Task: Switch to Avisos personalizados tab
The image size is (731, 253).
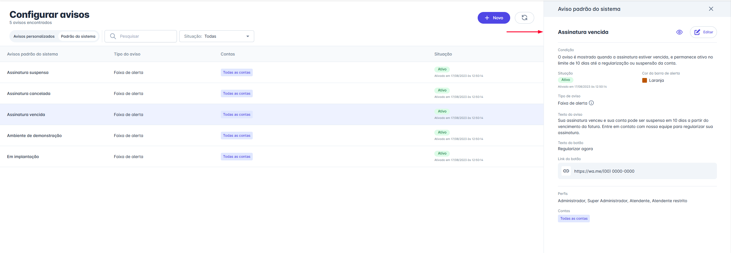Action: point(34,36)
